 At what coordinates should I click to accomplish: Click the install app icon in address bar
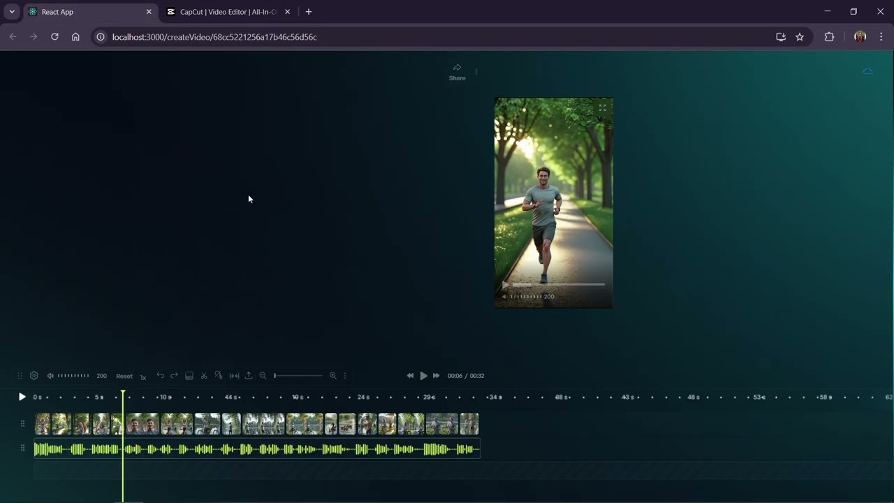781,37
